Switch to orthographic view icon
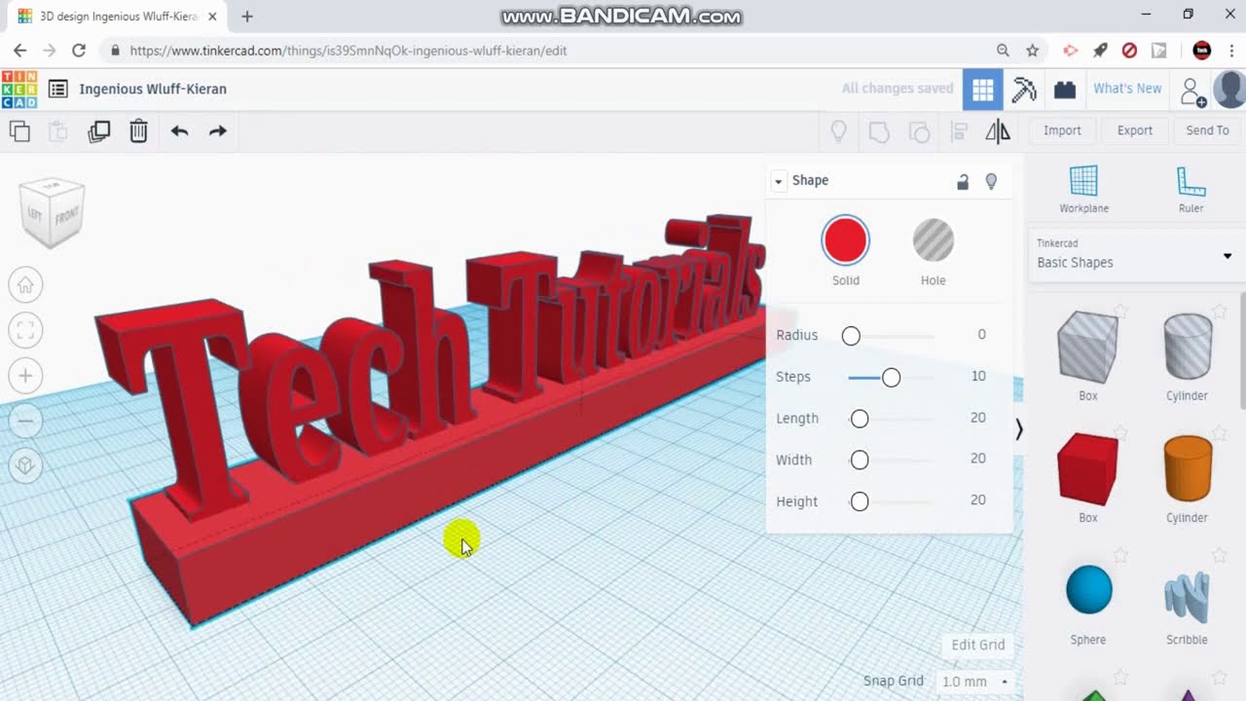 [x=25, y=465]
